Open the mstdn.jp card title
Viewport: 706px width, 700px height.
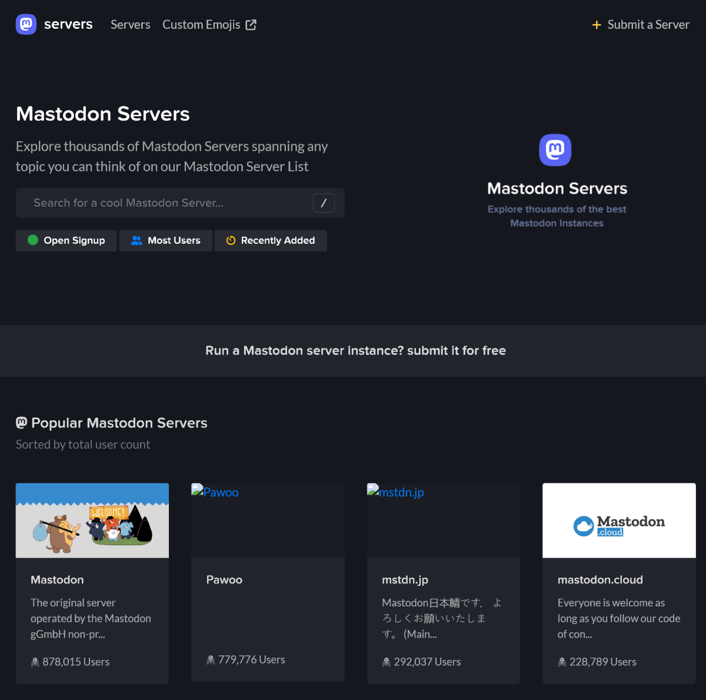pyautogui.click(x=405, y=580)
